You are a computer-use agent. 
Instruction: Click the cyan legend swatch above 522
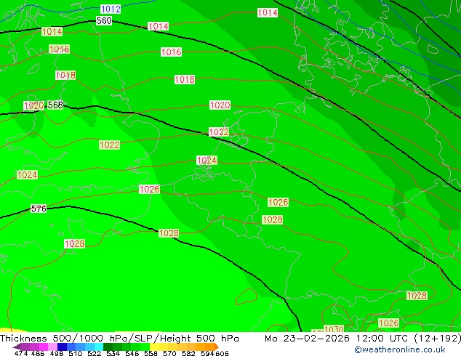(99, 347)
